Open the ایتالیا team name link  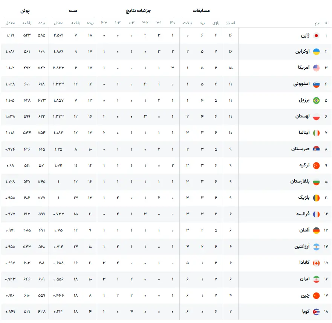pos(304,133)
